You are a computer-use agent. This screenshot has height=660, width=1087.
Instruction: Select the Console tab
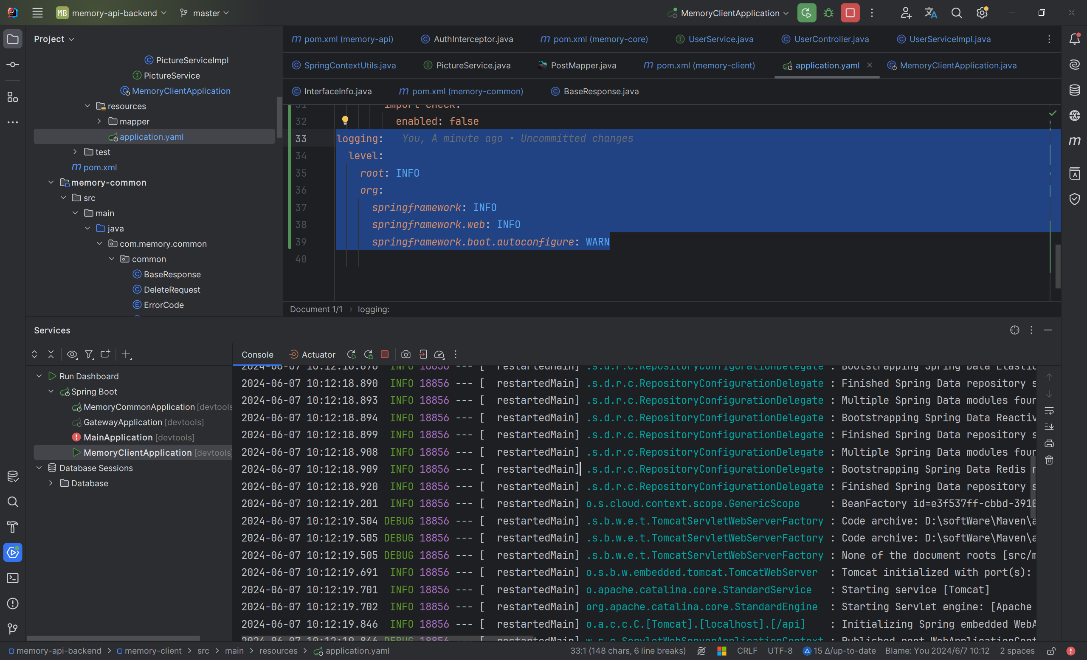(x=257, y=354)
